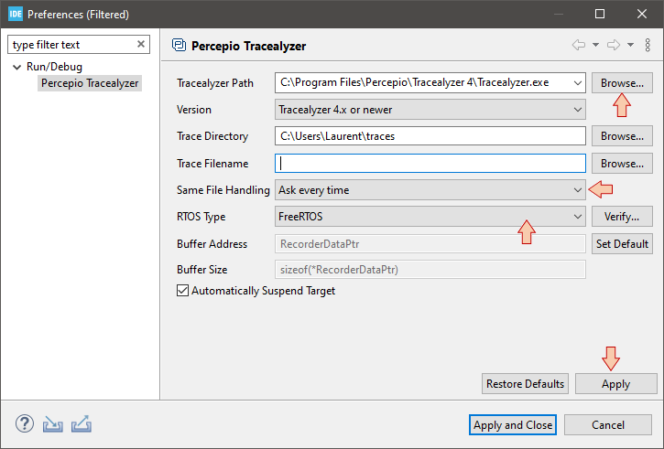This screenshot has width=664, height=449.
Task: Open the Same File Handling dropdown
Action: click(x=430, y=190)
